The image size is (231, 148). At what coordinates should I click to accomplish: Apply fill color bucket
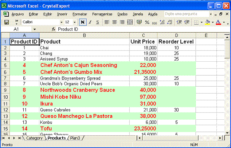tap(207, 22)
